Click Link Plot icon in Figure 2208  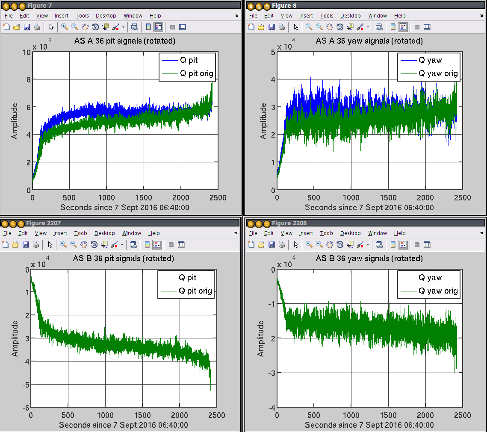379,245
